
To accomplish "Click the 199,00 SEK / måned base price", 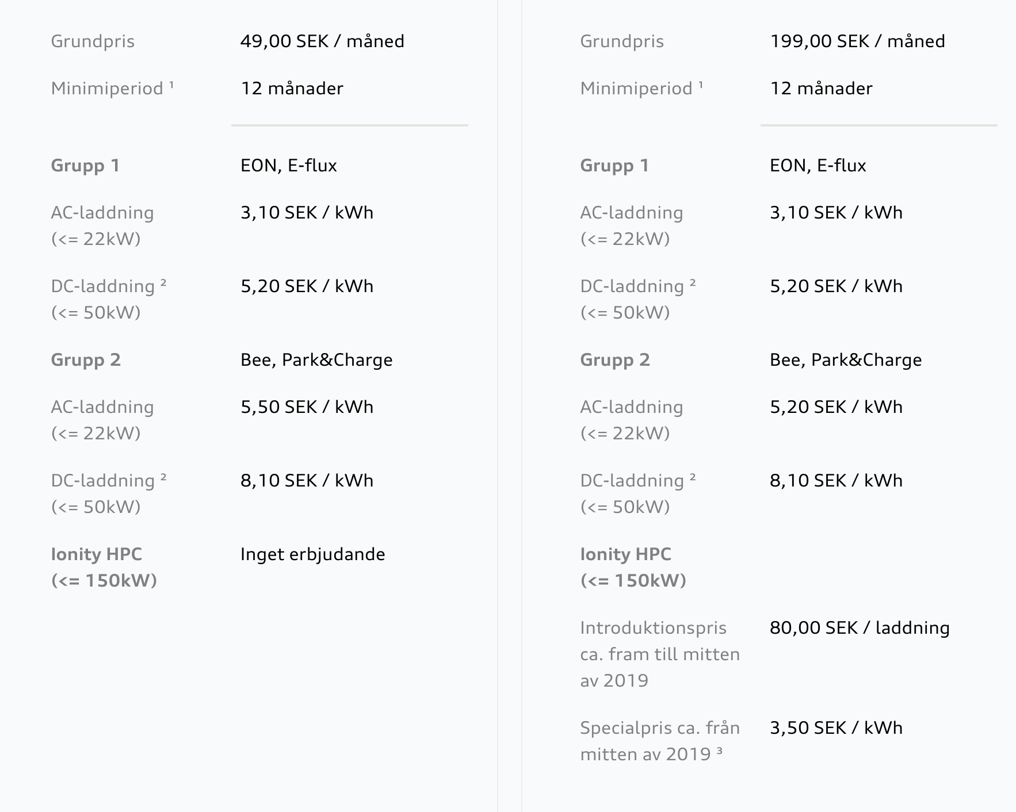I will [x=857, y=41].
